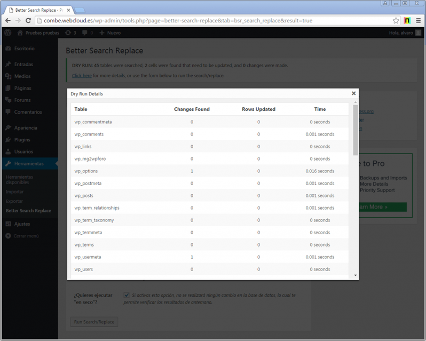Image resolution: width=426 pixels, height=341 pixels.
Task: Click the WordPress logo in admin bar
Action: click(x=8, y=33)
